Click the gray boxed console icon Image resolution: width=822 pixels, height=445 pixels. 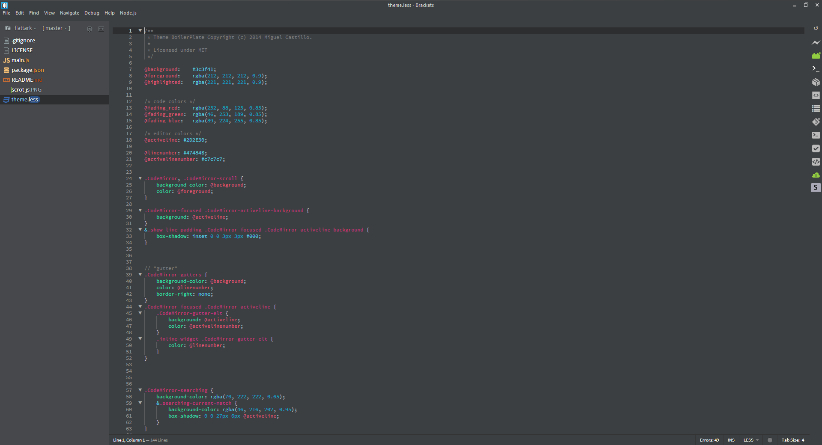816,135
